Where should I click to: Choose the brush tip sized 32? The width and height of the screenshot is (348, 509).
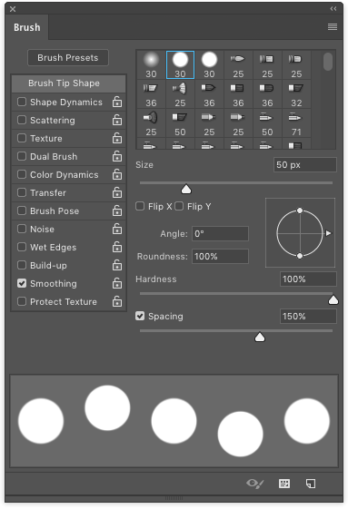point(296,94)
